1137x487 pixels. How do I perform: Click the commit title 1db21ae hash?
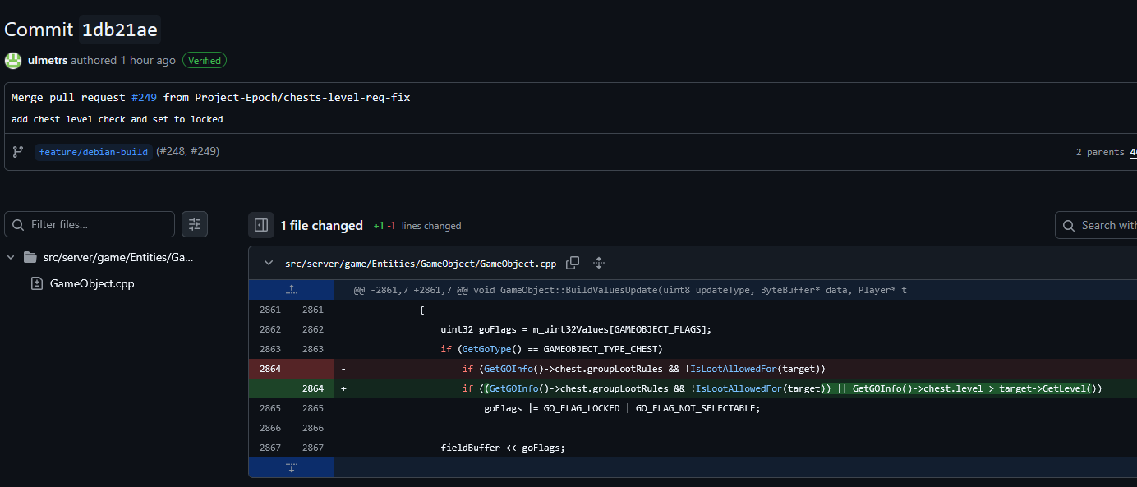point(120,30)
